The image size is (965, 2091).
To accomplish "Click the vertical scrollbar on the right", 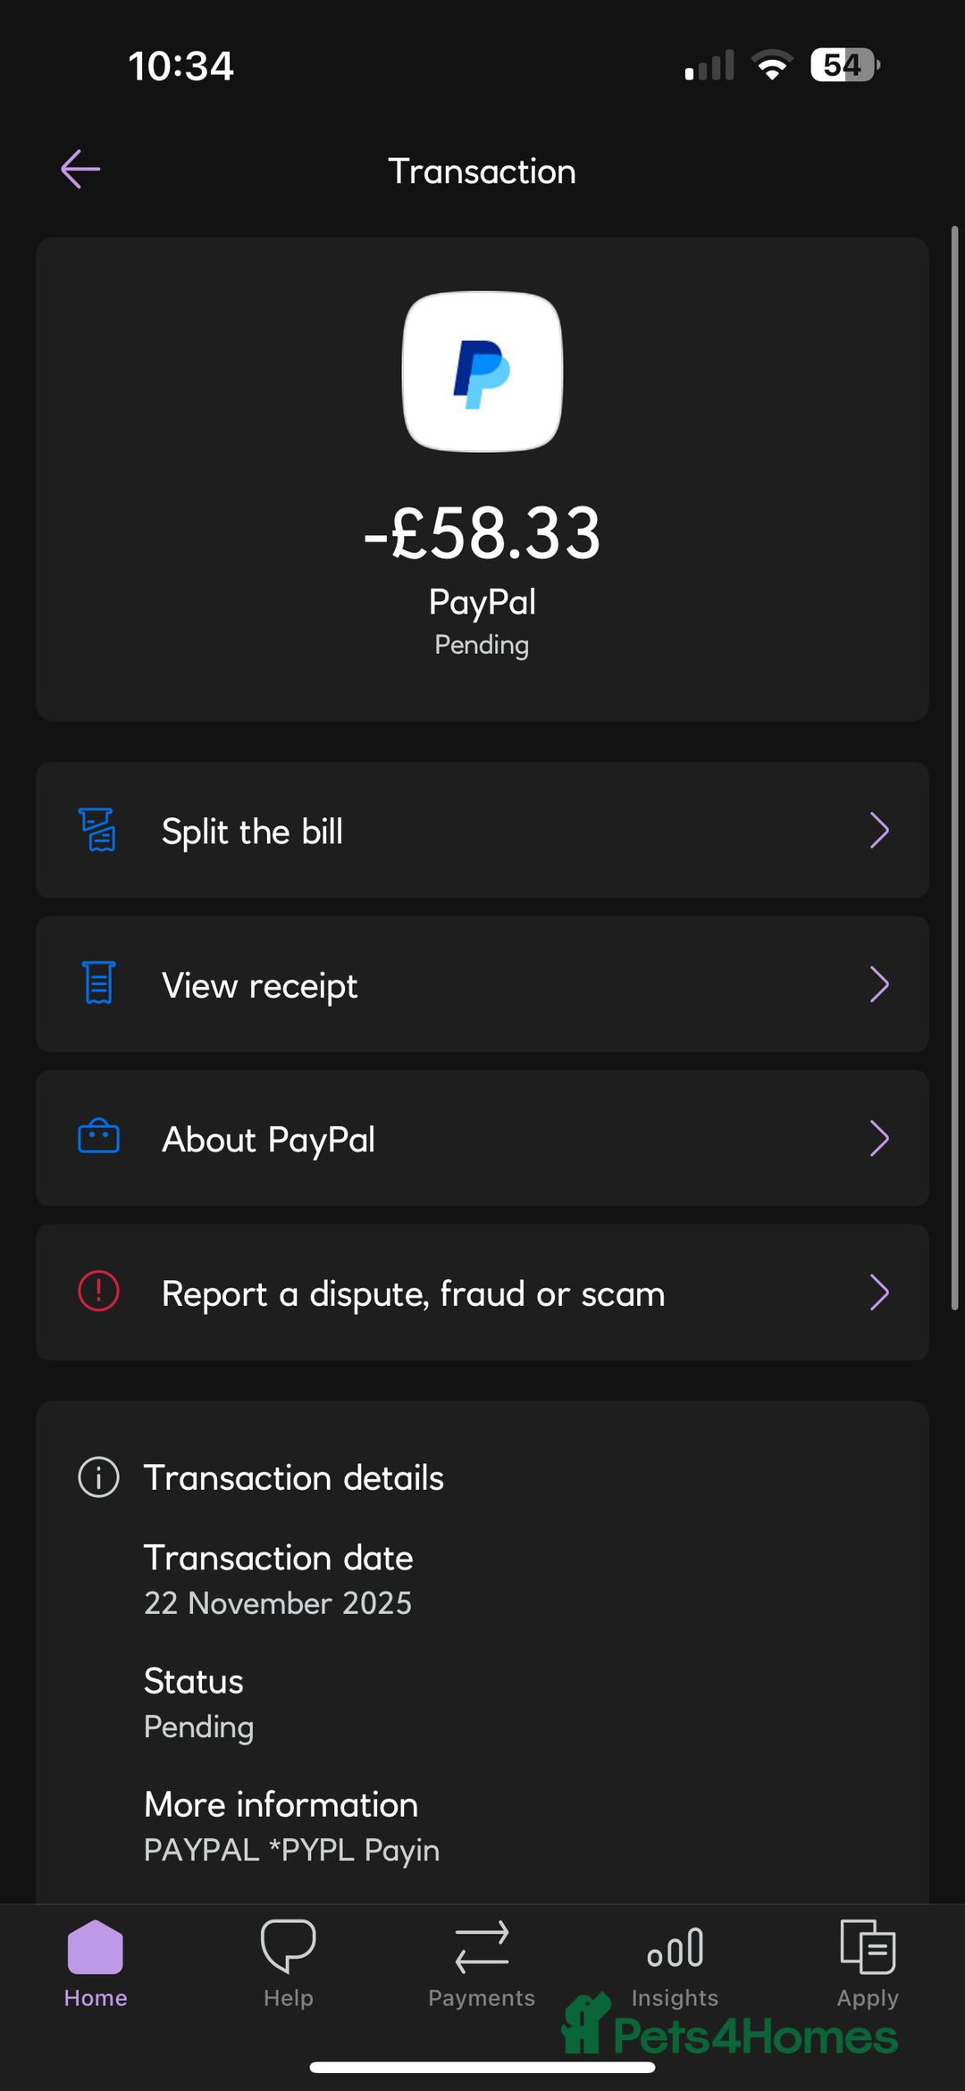I will click(954, 768).
